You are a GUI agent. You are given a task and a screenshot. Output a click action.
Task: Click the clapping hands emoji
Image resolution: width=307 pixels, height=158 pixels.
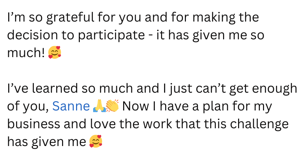pyautogui.click(x=112, y=106)
